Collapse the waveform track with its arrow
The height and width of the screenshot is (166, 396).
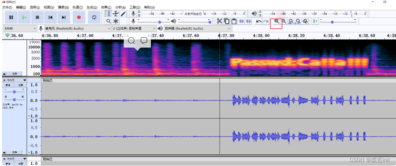[4, 152]
